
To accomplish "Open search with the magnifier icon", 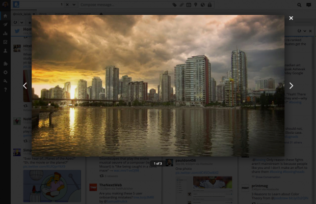I will click(x=299, y=5).
